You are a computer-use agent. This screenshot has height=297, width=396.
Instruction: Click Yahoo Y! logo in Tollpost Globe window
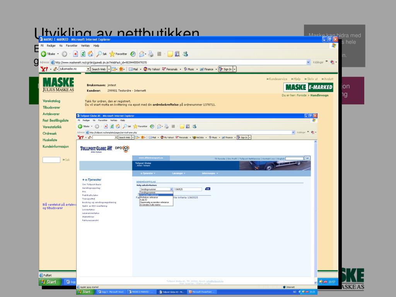point(80,137)
